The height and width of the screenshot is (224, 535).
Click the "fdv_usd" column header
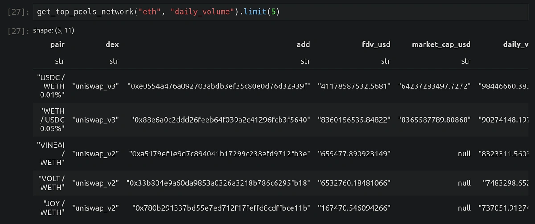(x=376, y=44)
